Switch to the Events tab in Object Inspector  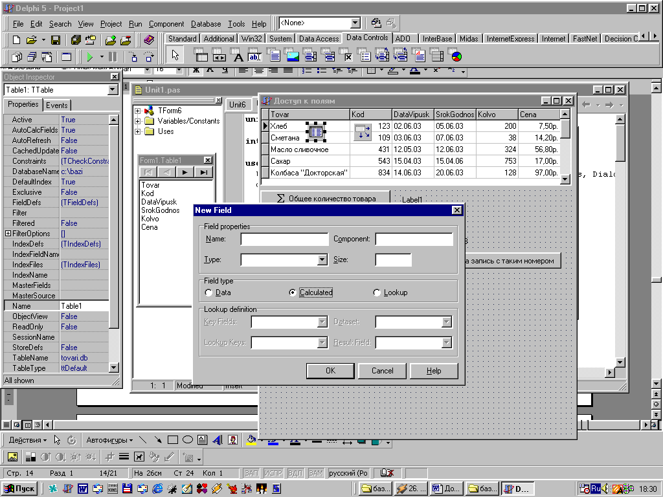(x=57, y=105)
